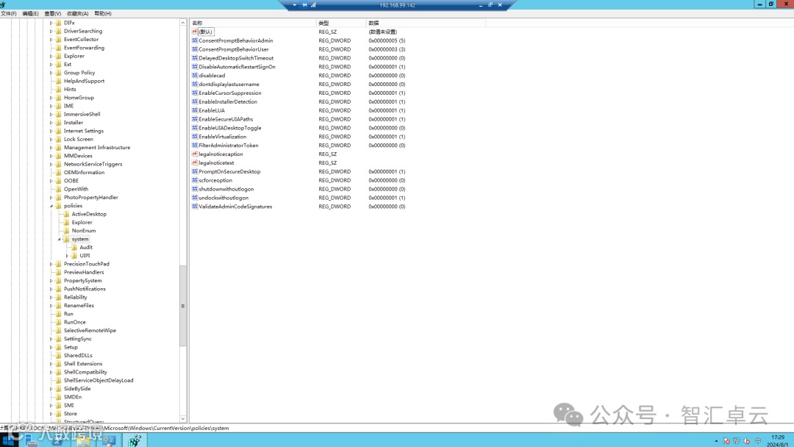This screenshot has width=794, height=447.
Task: Click the DisableAutomaticRestartSignOn value icon
Action: [x=194, y=66]
